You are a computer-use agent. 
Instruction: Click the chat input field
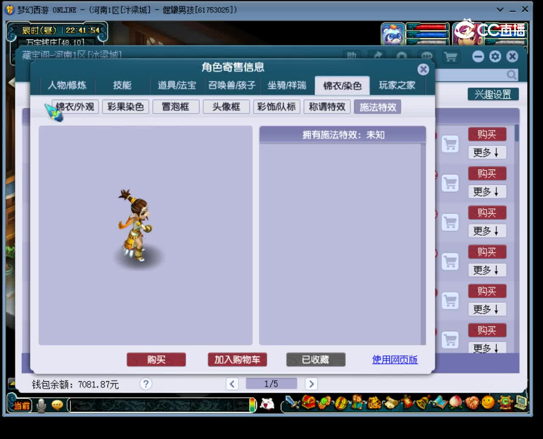pos(158,405)
